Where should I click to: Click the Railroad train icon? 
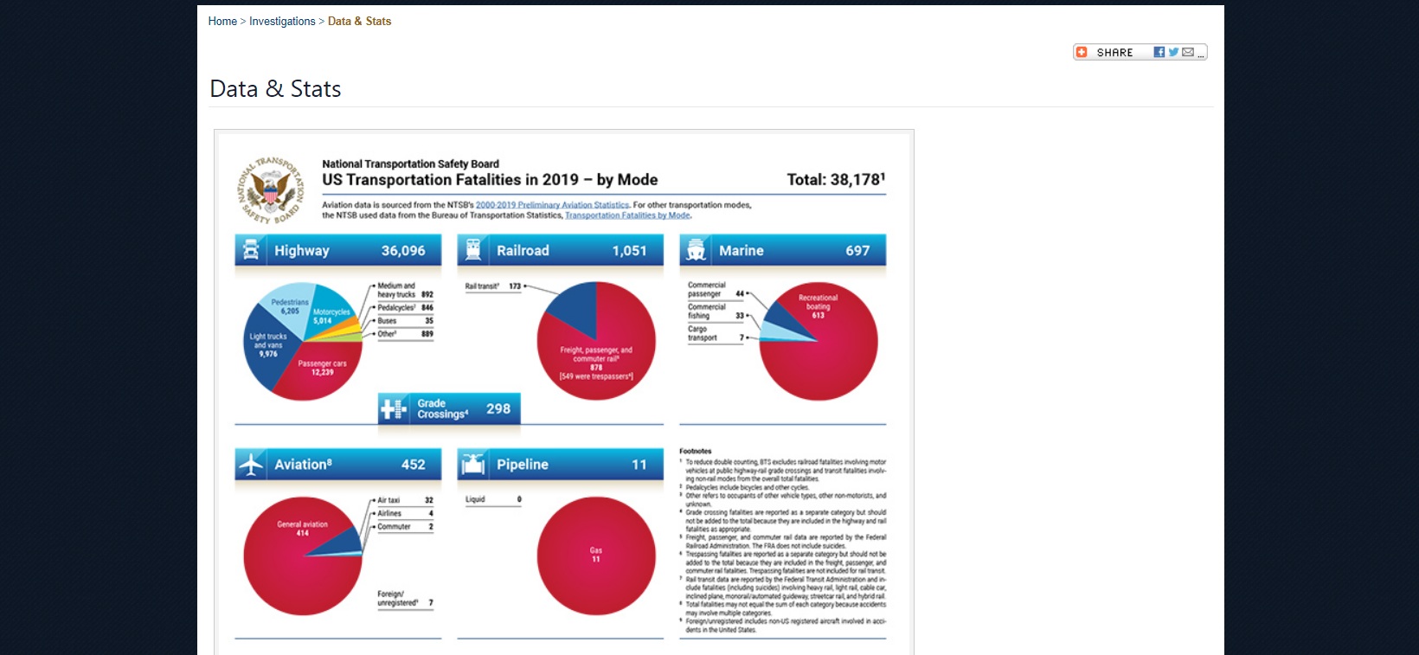(473, 250)
